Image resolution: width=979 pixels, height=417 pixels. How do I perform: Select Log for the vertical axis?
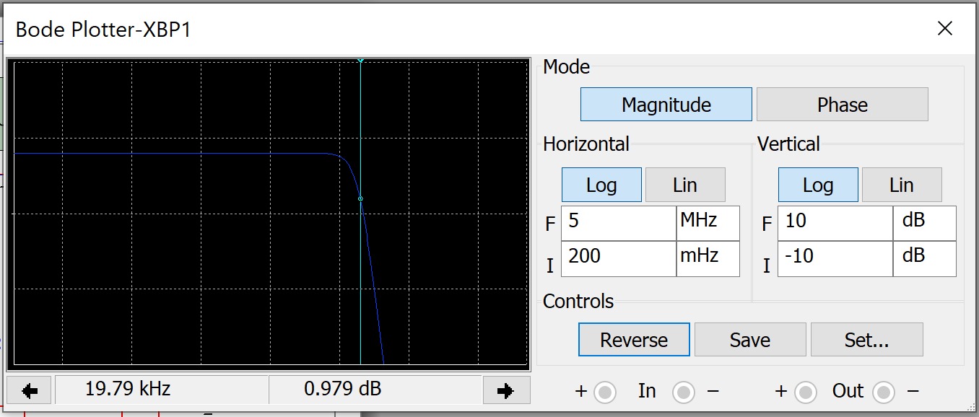pyautogui.click(x=817, y=184)
